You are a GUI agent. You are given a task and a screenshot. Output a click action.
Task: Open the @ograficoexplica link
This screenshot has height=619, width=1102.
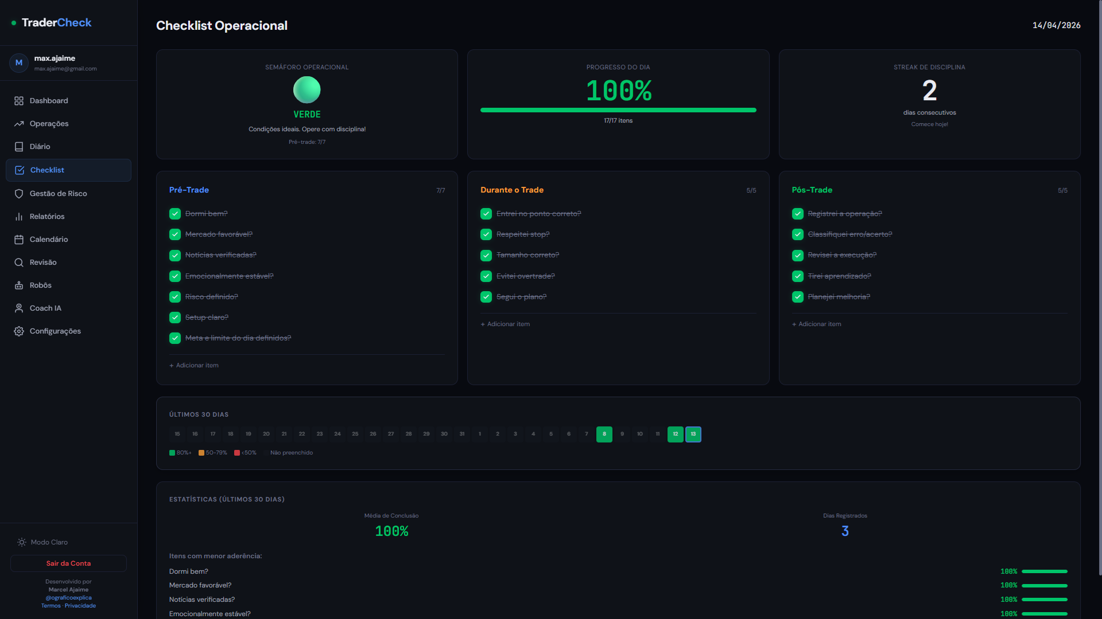(68, 597)
